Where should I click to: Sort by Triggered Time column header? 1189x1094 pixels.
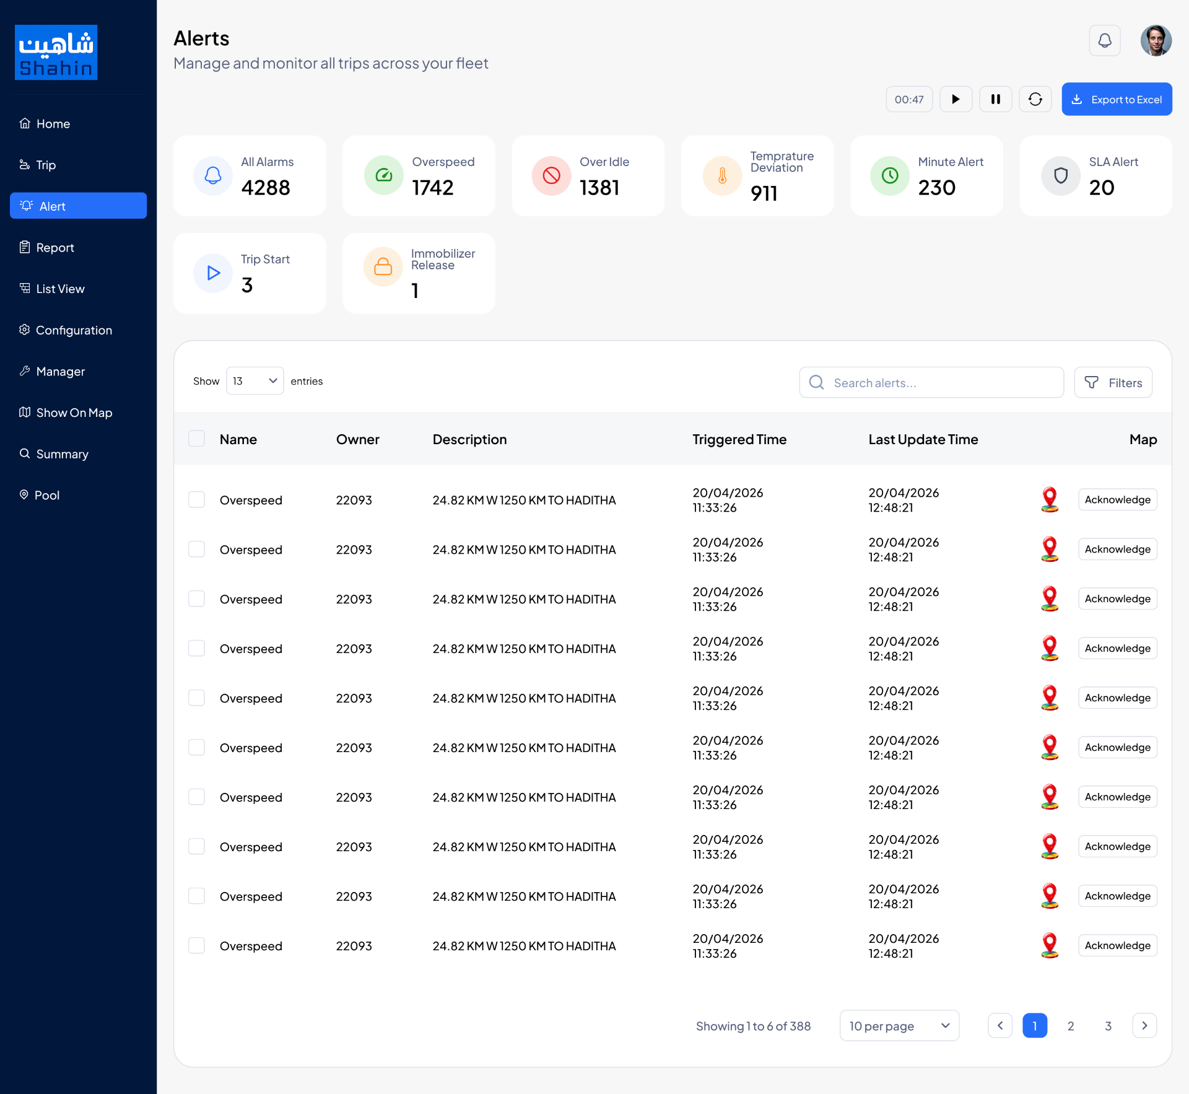click(x=739, y=439)
